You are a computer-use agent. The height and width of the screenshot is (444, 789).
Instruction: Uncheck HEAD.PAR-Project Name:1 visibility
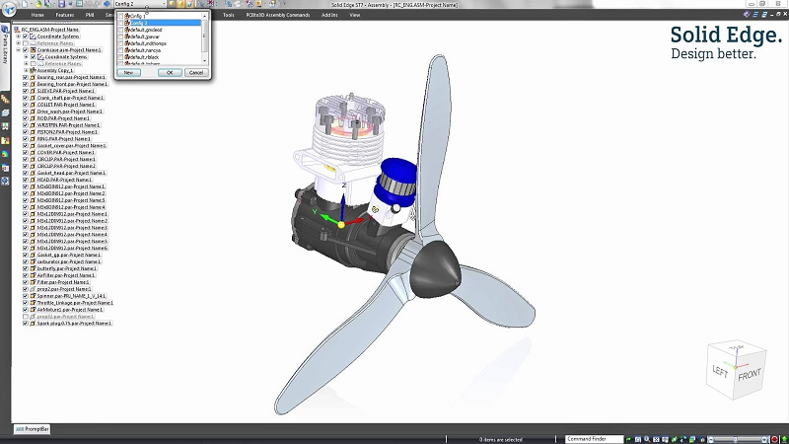[x=26, y=180]
